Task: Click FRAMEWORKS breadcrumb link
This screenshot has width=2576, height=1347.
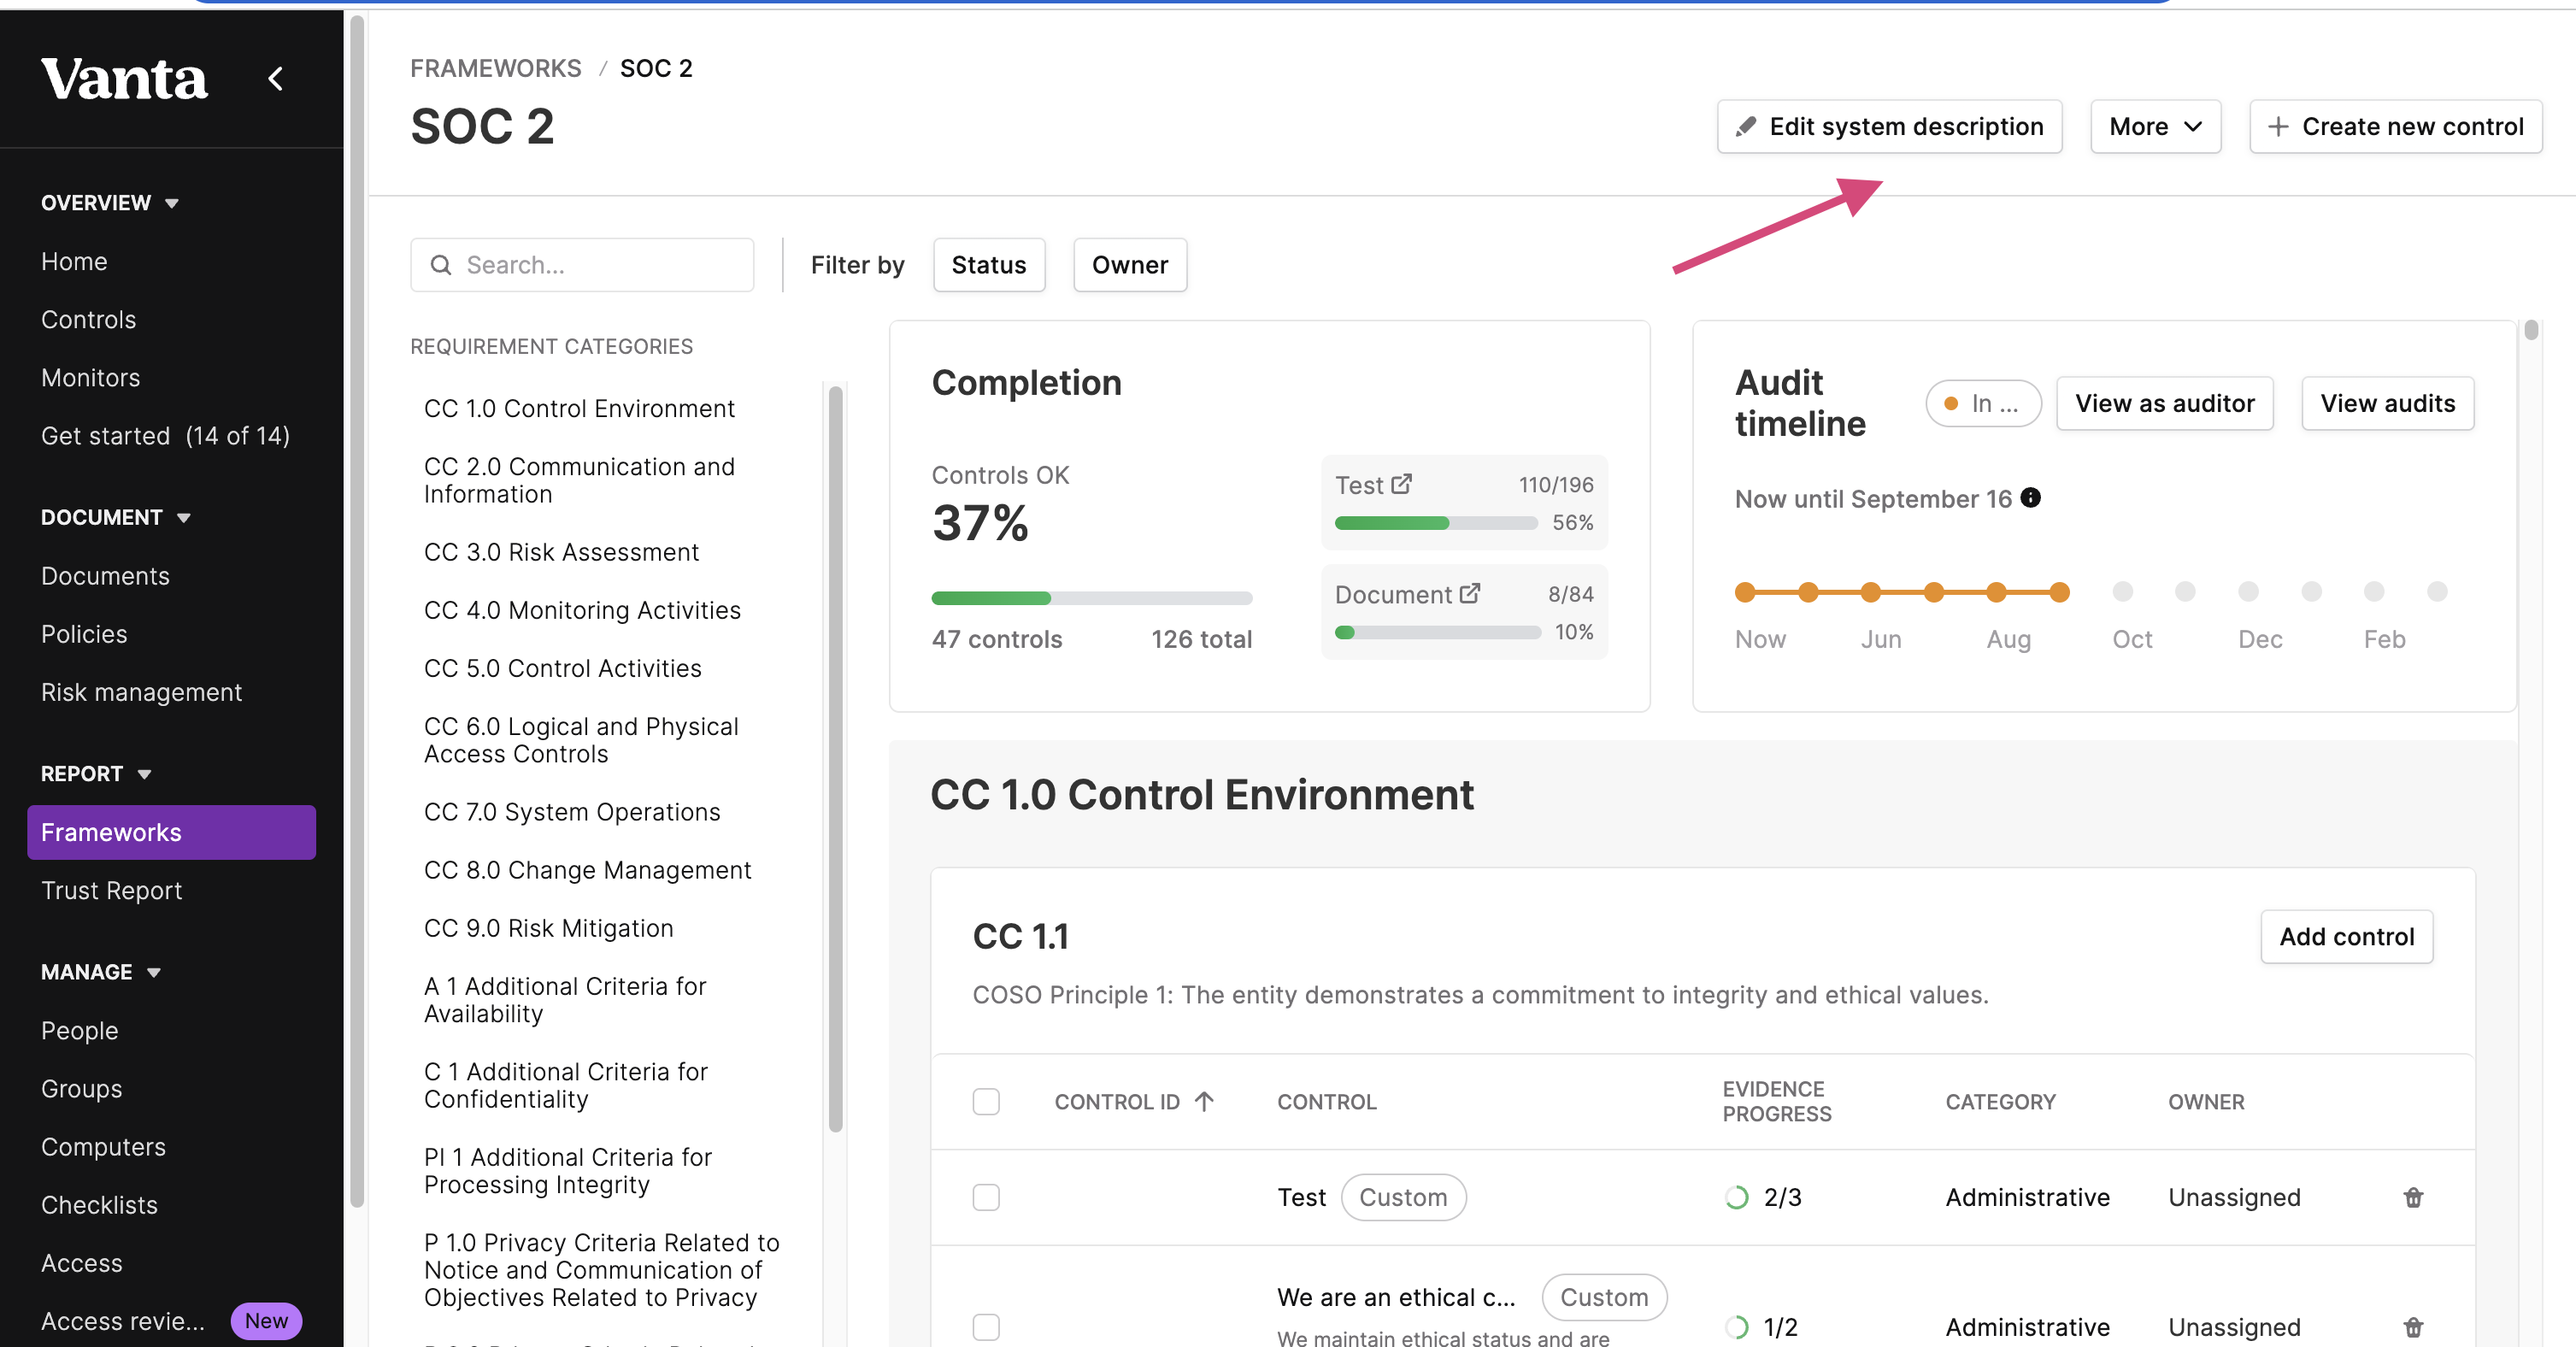Action: (495, 68)
